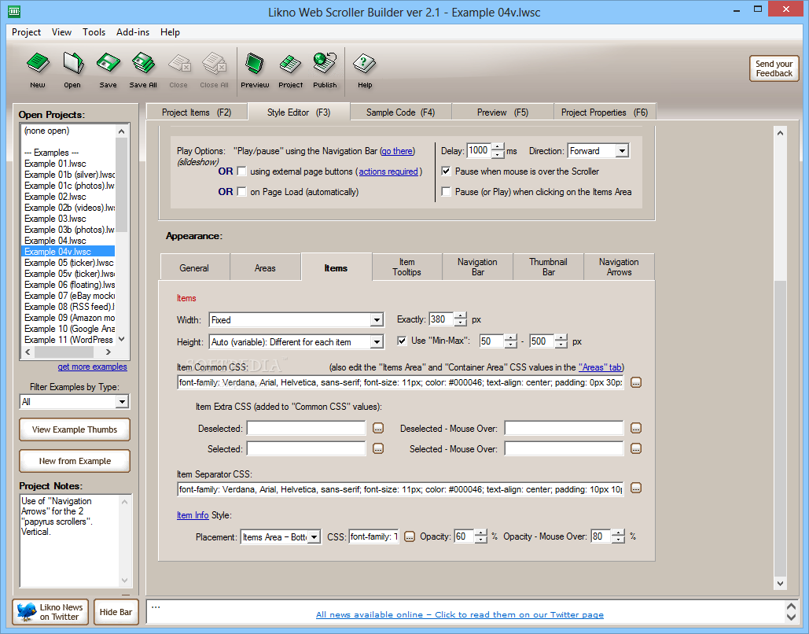Open editor for Deselected - Mouse Over CSS

636,429
